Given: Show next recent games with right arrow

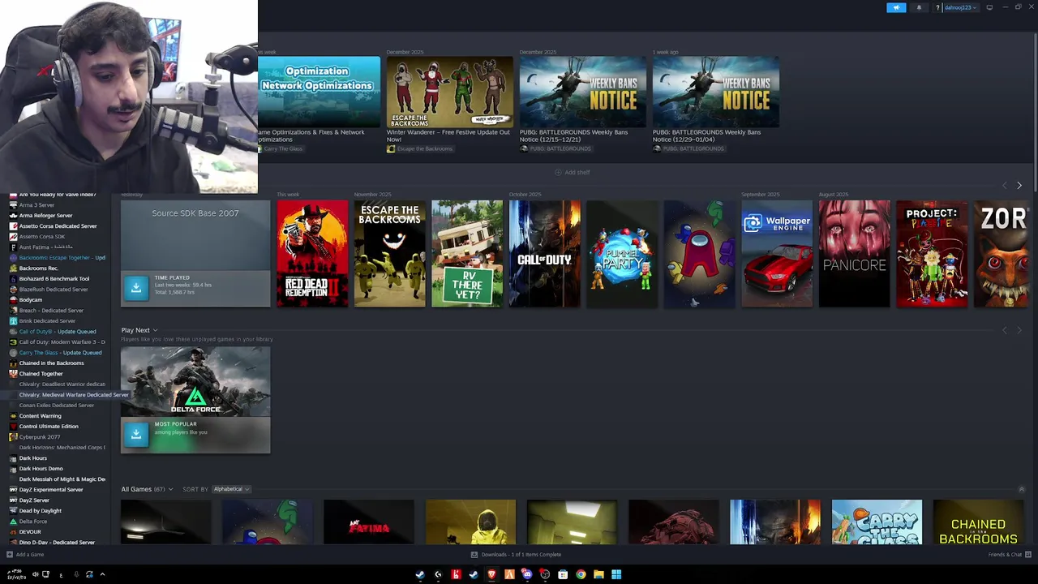Looking at the screenshot, I should [x=1019, y=186].
